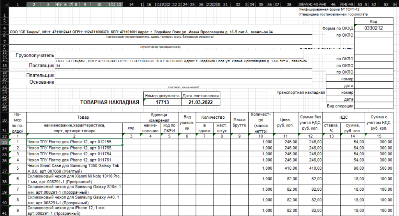
Task: Click the ТОВАРНАЯ НАКЛАДНАЯ title cell
Action: point(109,102)
